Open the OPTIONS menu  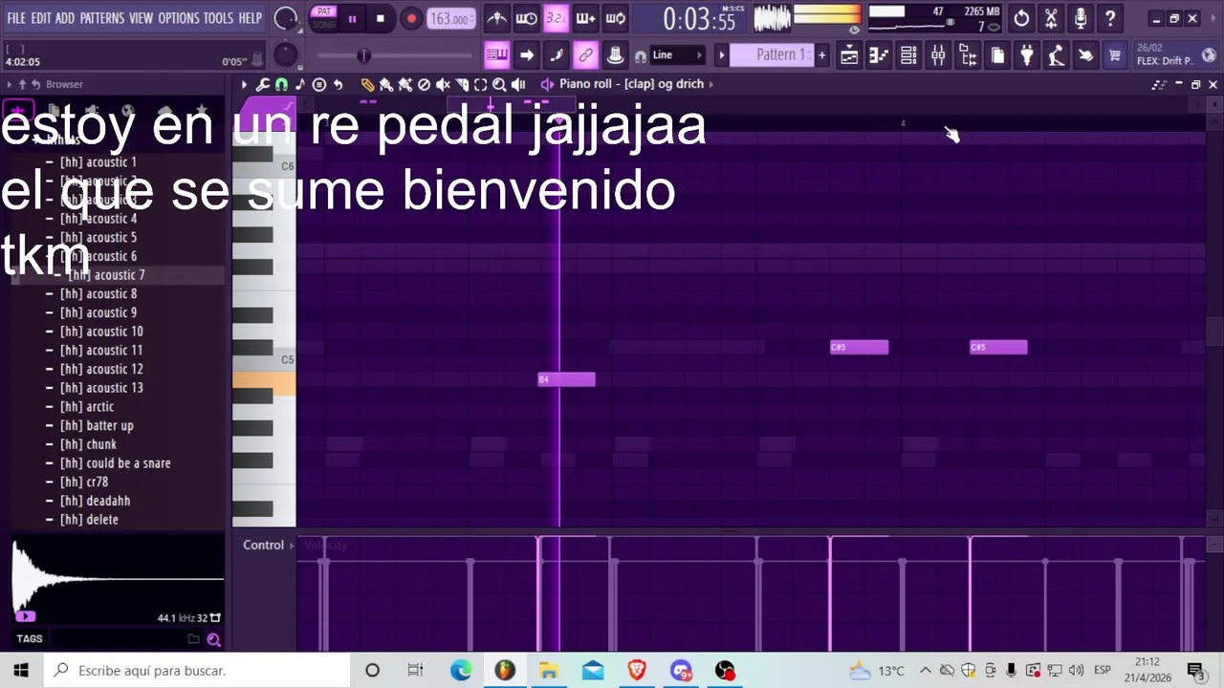tap(178, 18)
